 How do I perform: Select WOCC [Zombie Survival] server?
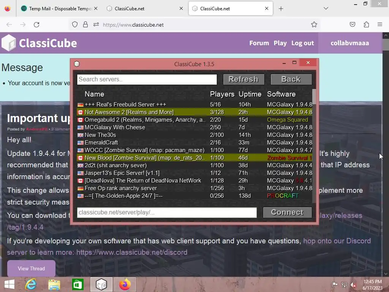194,150
